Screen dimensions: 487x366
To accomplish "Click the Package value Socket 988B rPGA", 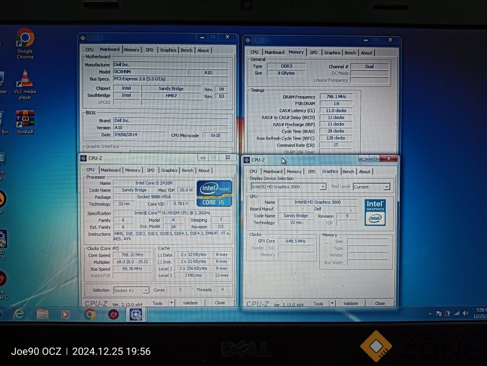I will [x=154, y=197].
